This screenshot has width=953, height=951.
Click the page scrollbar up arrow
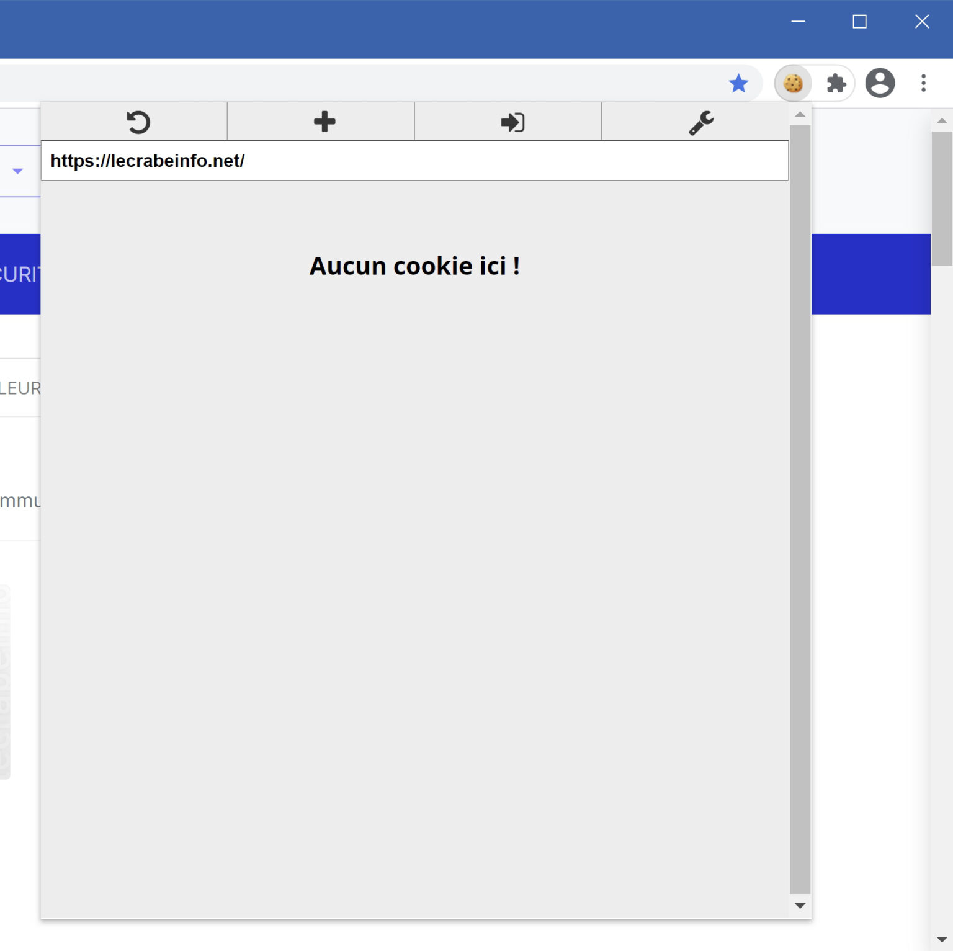pos(942,121)
